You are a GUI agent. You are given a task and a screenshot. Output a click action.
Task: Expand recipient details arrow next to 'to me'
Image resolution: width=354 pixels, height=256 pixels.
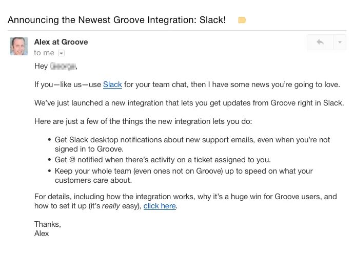(x=61, y=53)
